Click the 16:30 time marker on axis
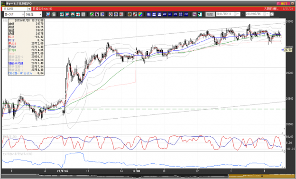 coord(136,171)
